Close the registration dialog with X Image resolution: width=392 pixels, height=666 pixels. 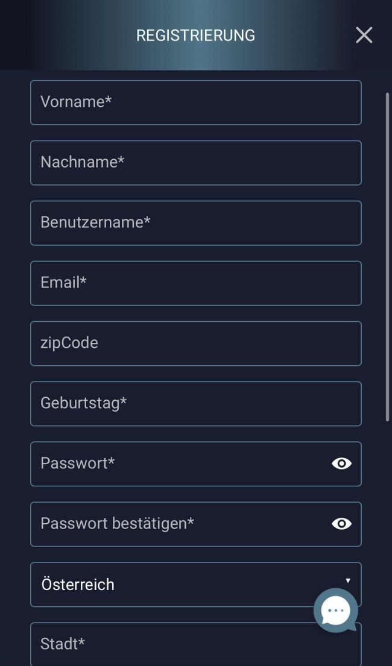(364, 35)
